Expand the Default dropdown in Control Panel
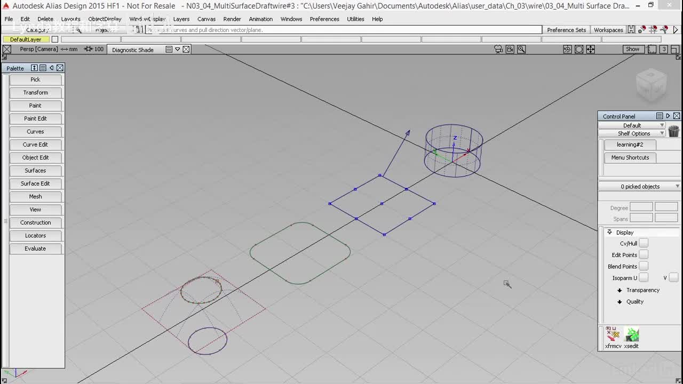The height and width of the screenshot is (384, 683). pos(632,125)
